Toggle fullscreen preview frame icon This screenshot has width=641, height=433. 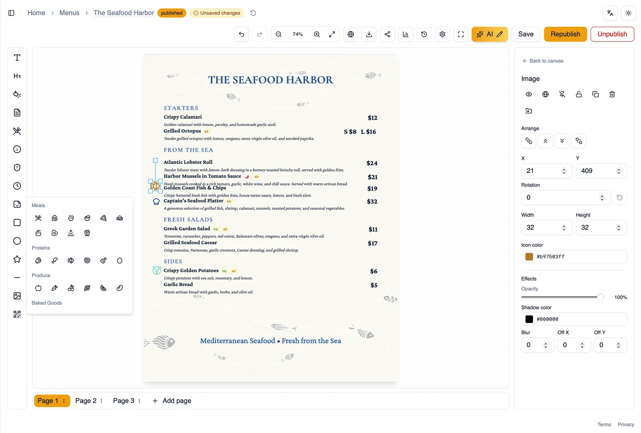click(x=461, y=34)
